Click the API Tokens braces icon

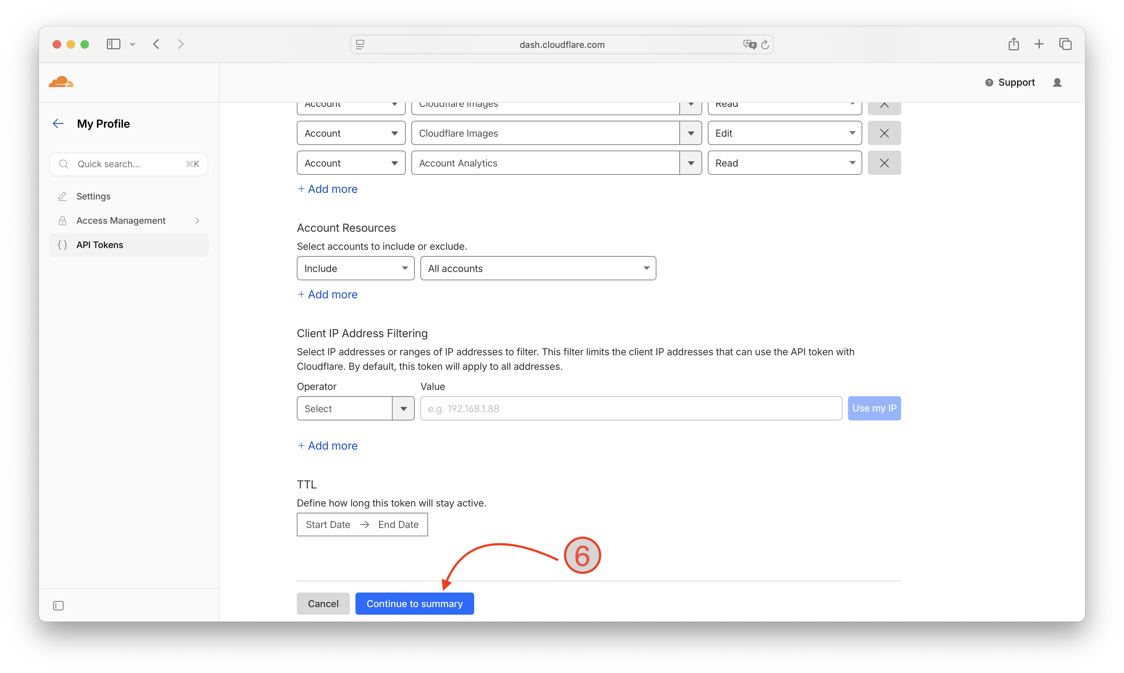pyautogui.click(x=62, y=245)
